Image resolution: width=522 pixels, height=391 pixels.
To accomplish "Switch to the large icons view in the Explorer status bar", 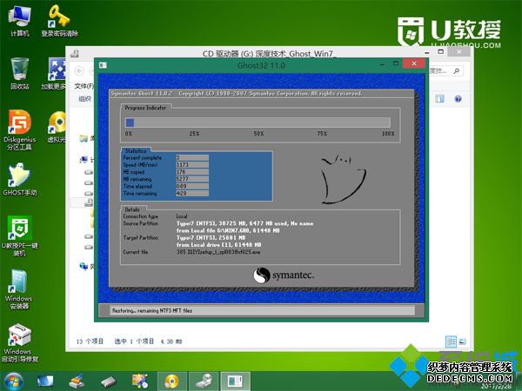I will pos(463,341).
